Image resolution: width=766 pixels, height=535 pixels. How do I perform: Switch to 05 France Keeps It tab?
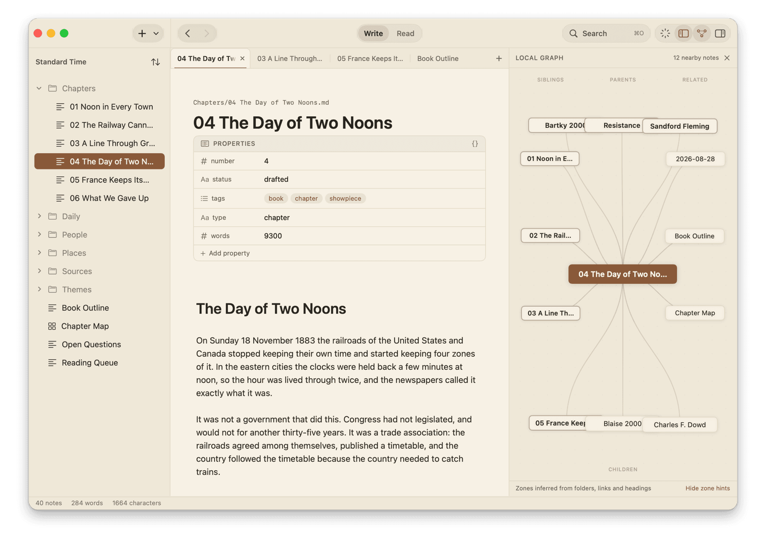click(x=370, y=58)
